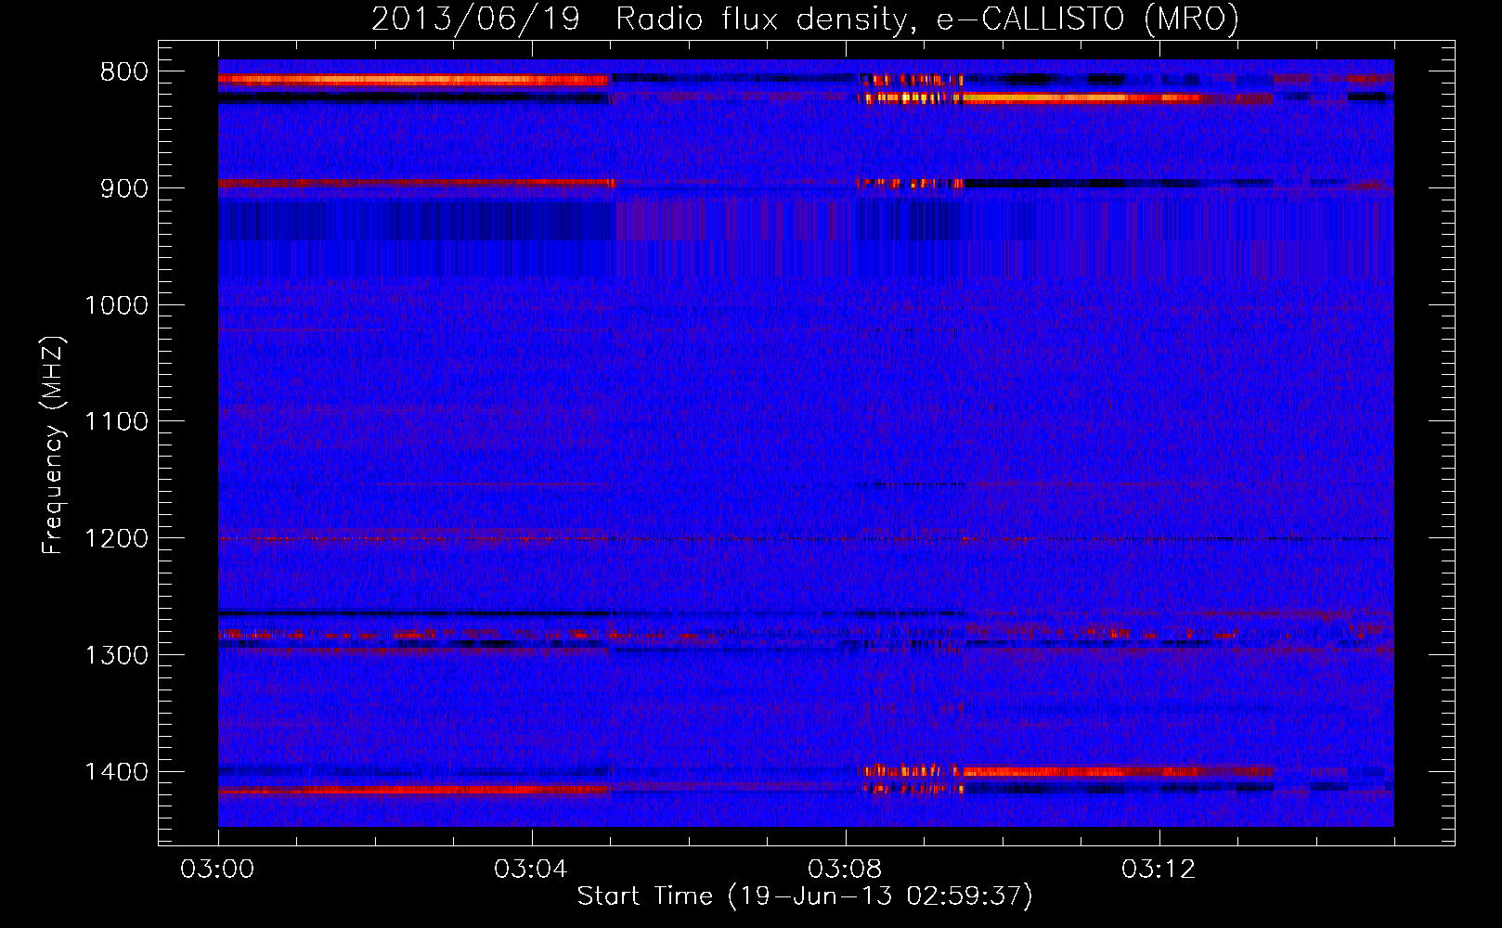The image size is (1502, 928).
Task: Click the 03:12 time tick label
Action: pyautogui.click(x=1159, y=870)
